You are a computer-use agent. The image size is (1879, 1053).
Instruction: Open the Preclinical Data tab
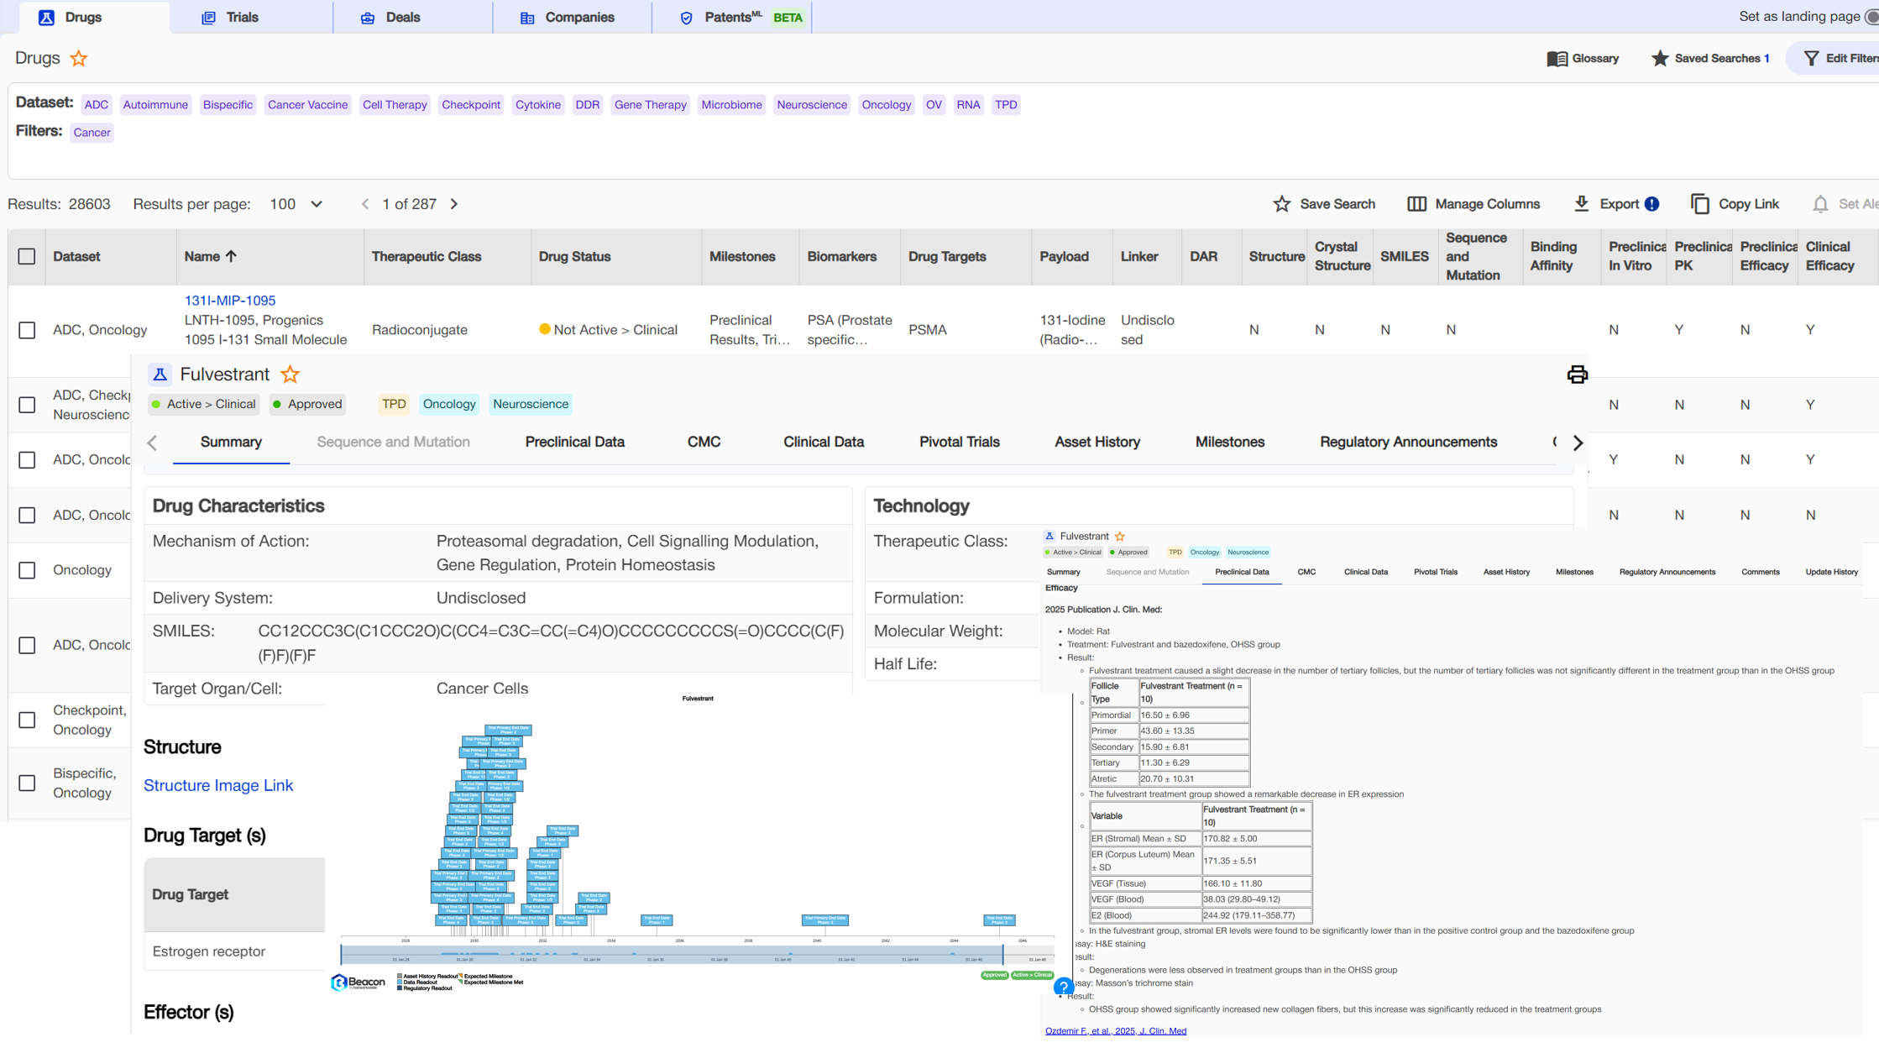[x=574, y=443]
